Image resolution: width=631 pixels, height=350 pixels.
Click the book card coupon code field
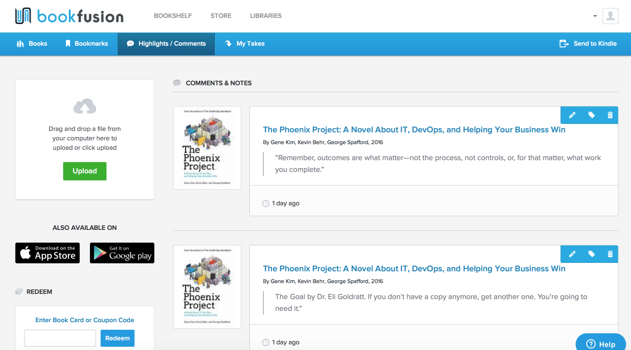click(60, 338)
